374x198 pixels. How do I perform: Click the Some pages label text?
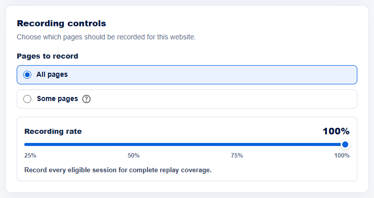57,98
